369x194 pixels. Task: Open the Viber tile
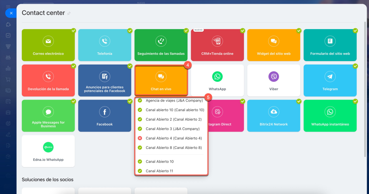pyautogui.click(x=274, y=80)
